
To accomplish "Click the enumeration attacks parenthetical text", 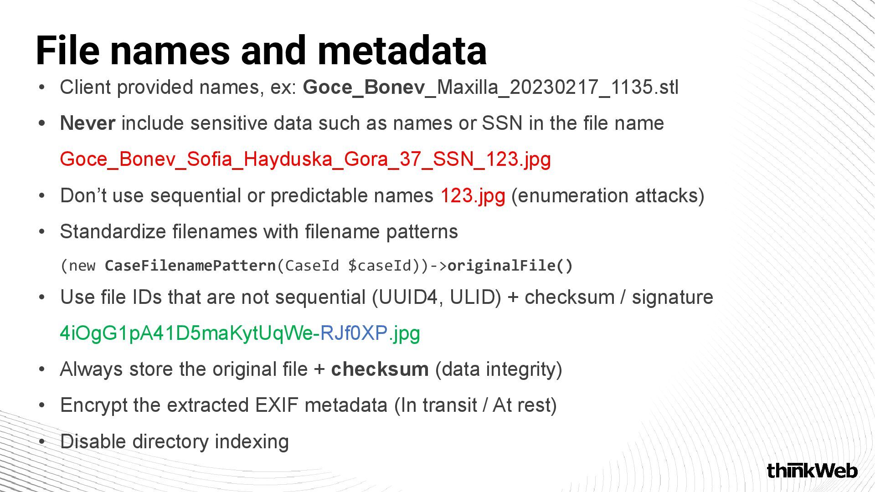I will click(608, 196).
